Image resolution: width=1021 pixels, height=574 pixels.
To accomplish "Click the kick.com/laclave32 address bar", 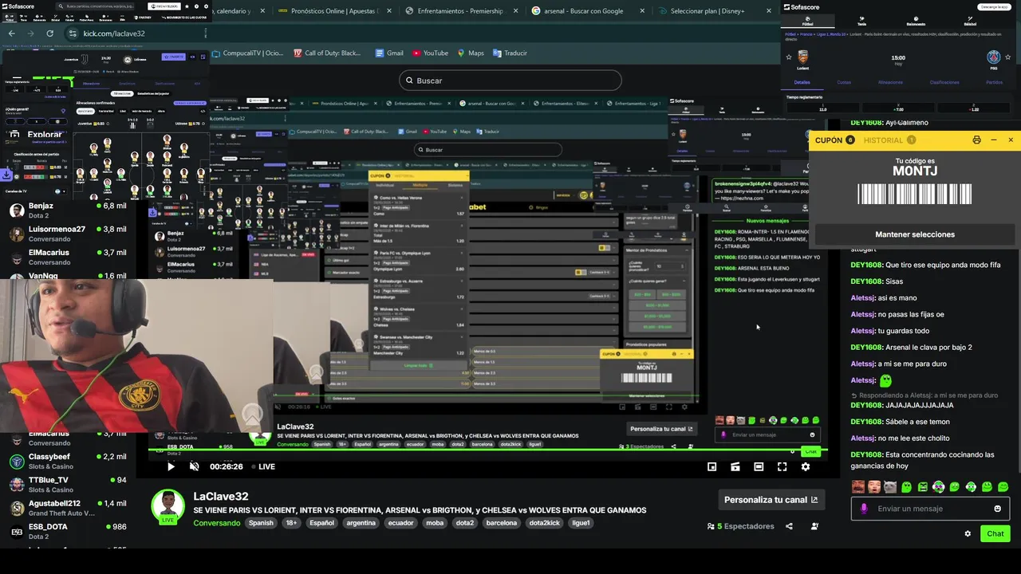I will [x=136, y=33].
